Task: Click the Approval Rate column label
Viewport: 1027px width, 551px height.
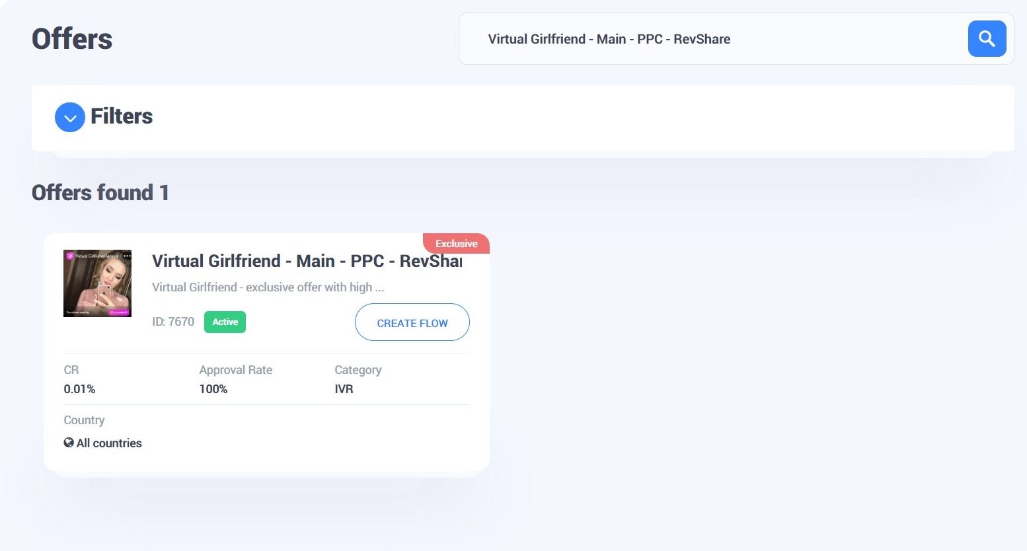Action: [236, 370]
